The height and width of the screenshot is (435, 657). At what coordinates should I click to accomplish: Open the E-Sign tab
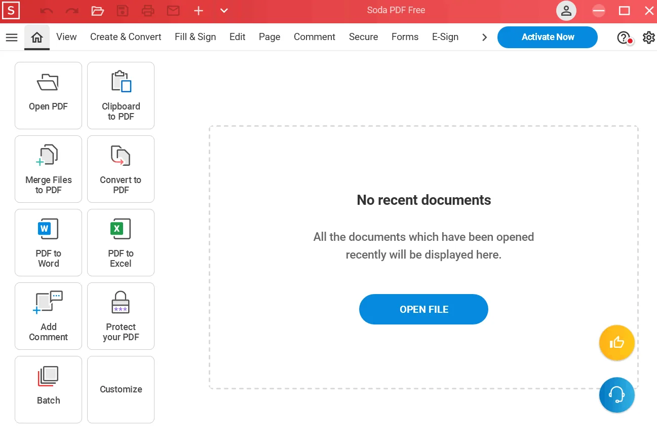click(445, 37)
